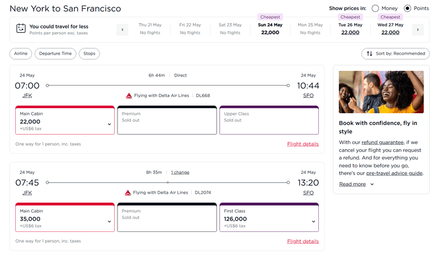Click Delta logo on flight DL668
Screen dimensions: 433x255
pos(128,96)
